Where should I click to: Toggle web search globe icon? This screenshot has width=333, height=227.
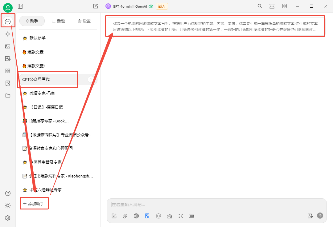[x=136, y=216]
